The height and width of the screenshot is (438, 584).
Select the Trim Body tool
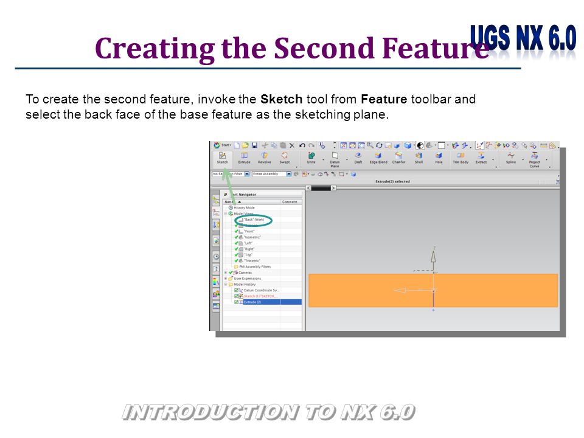461,158
